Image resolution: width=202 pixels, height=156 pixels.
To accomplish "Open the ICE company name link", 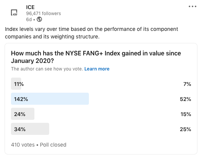I will point(30,7).
